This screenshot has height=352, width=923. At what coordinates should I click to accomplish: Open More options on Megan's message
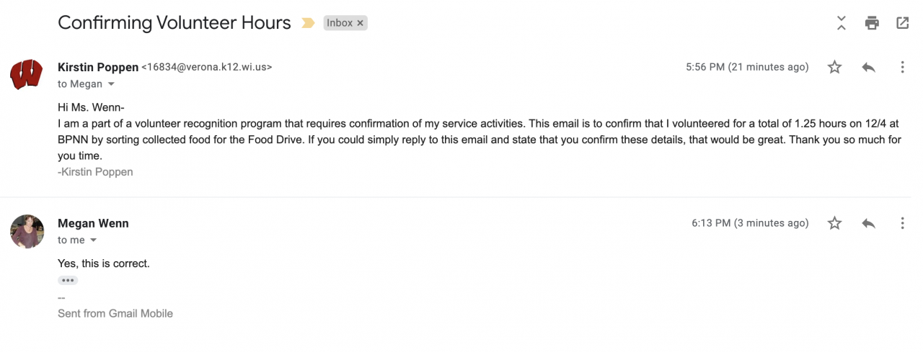[x=902, y=223]
